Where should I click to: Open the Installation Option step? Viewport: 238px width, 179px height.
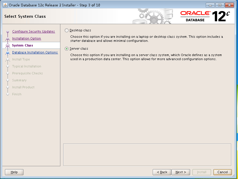[26, 38]
